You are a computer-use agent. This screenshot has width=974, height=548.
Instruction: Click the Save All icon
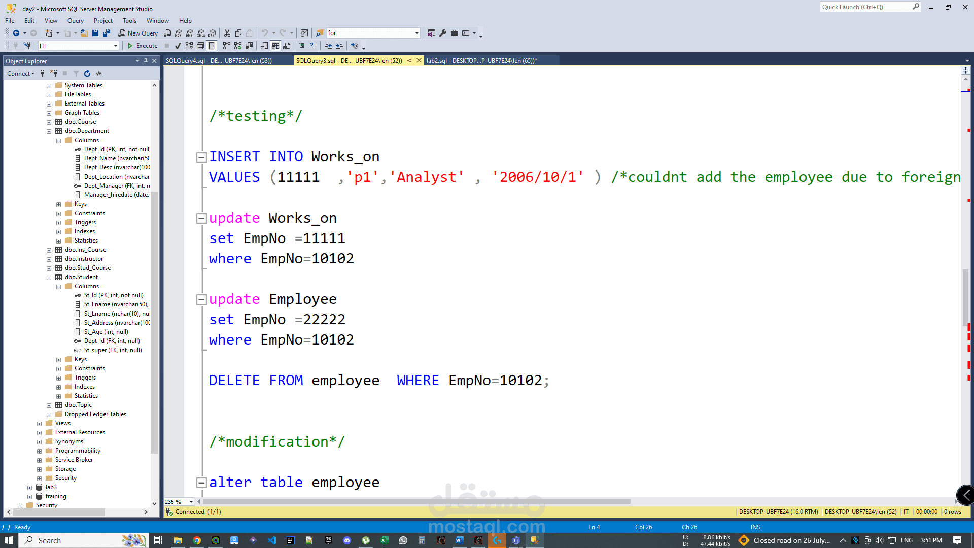click(x=107, y=33)
